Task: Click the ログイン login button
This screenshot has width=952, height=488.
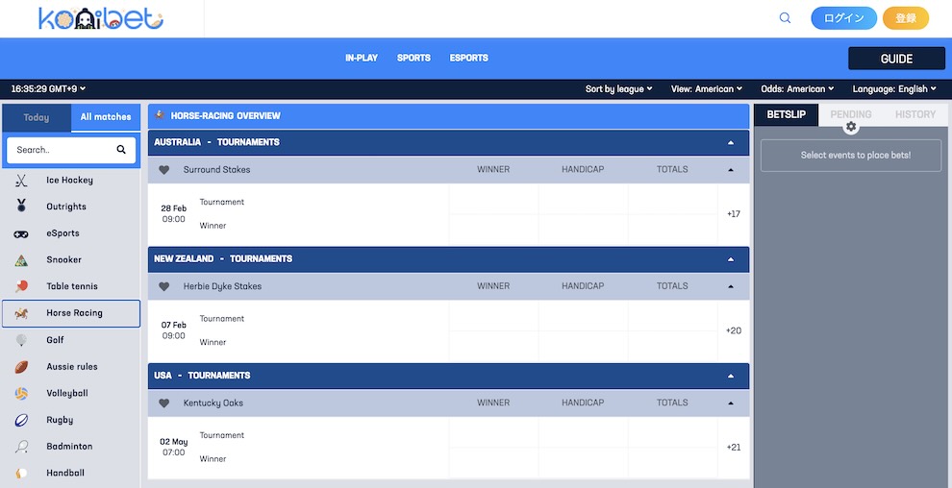Action: point(844,18)
